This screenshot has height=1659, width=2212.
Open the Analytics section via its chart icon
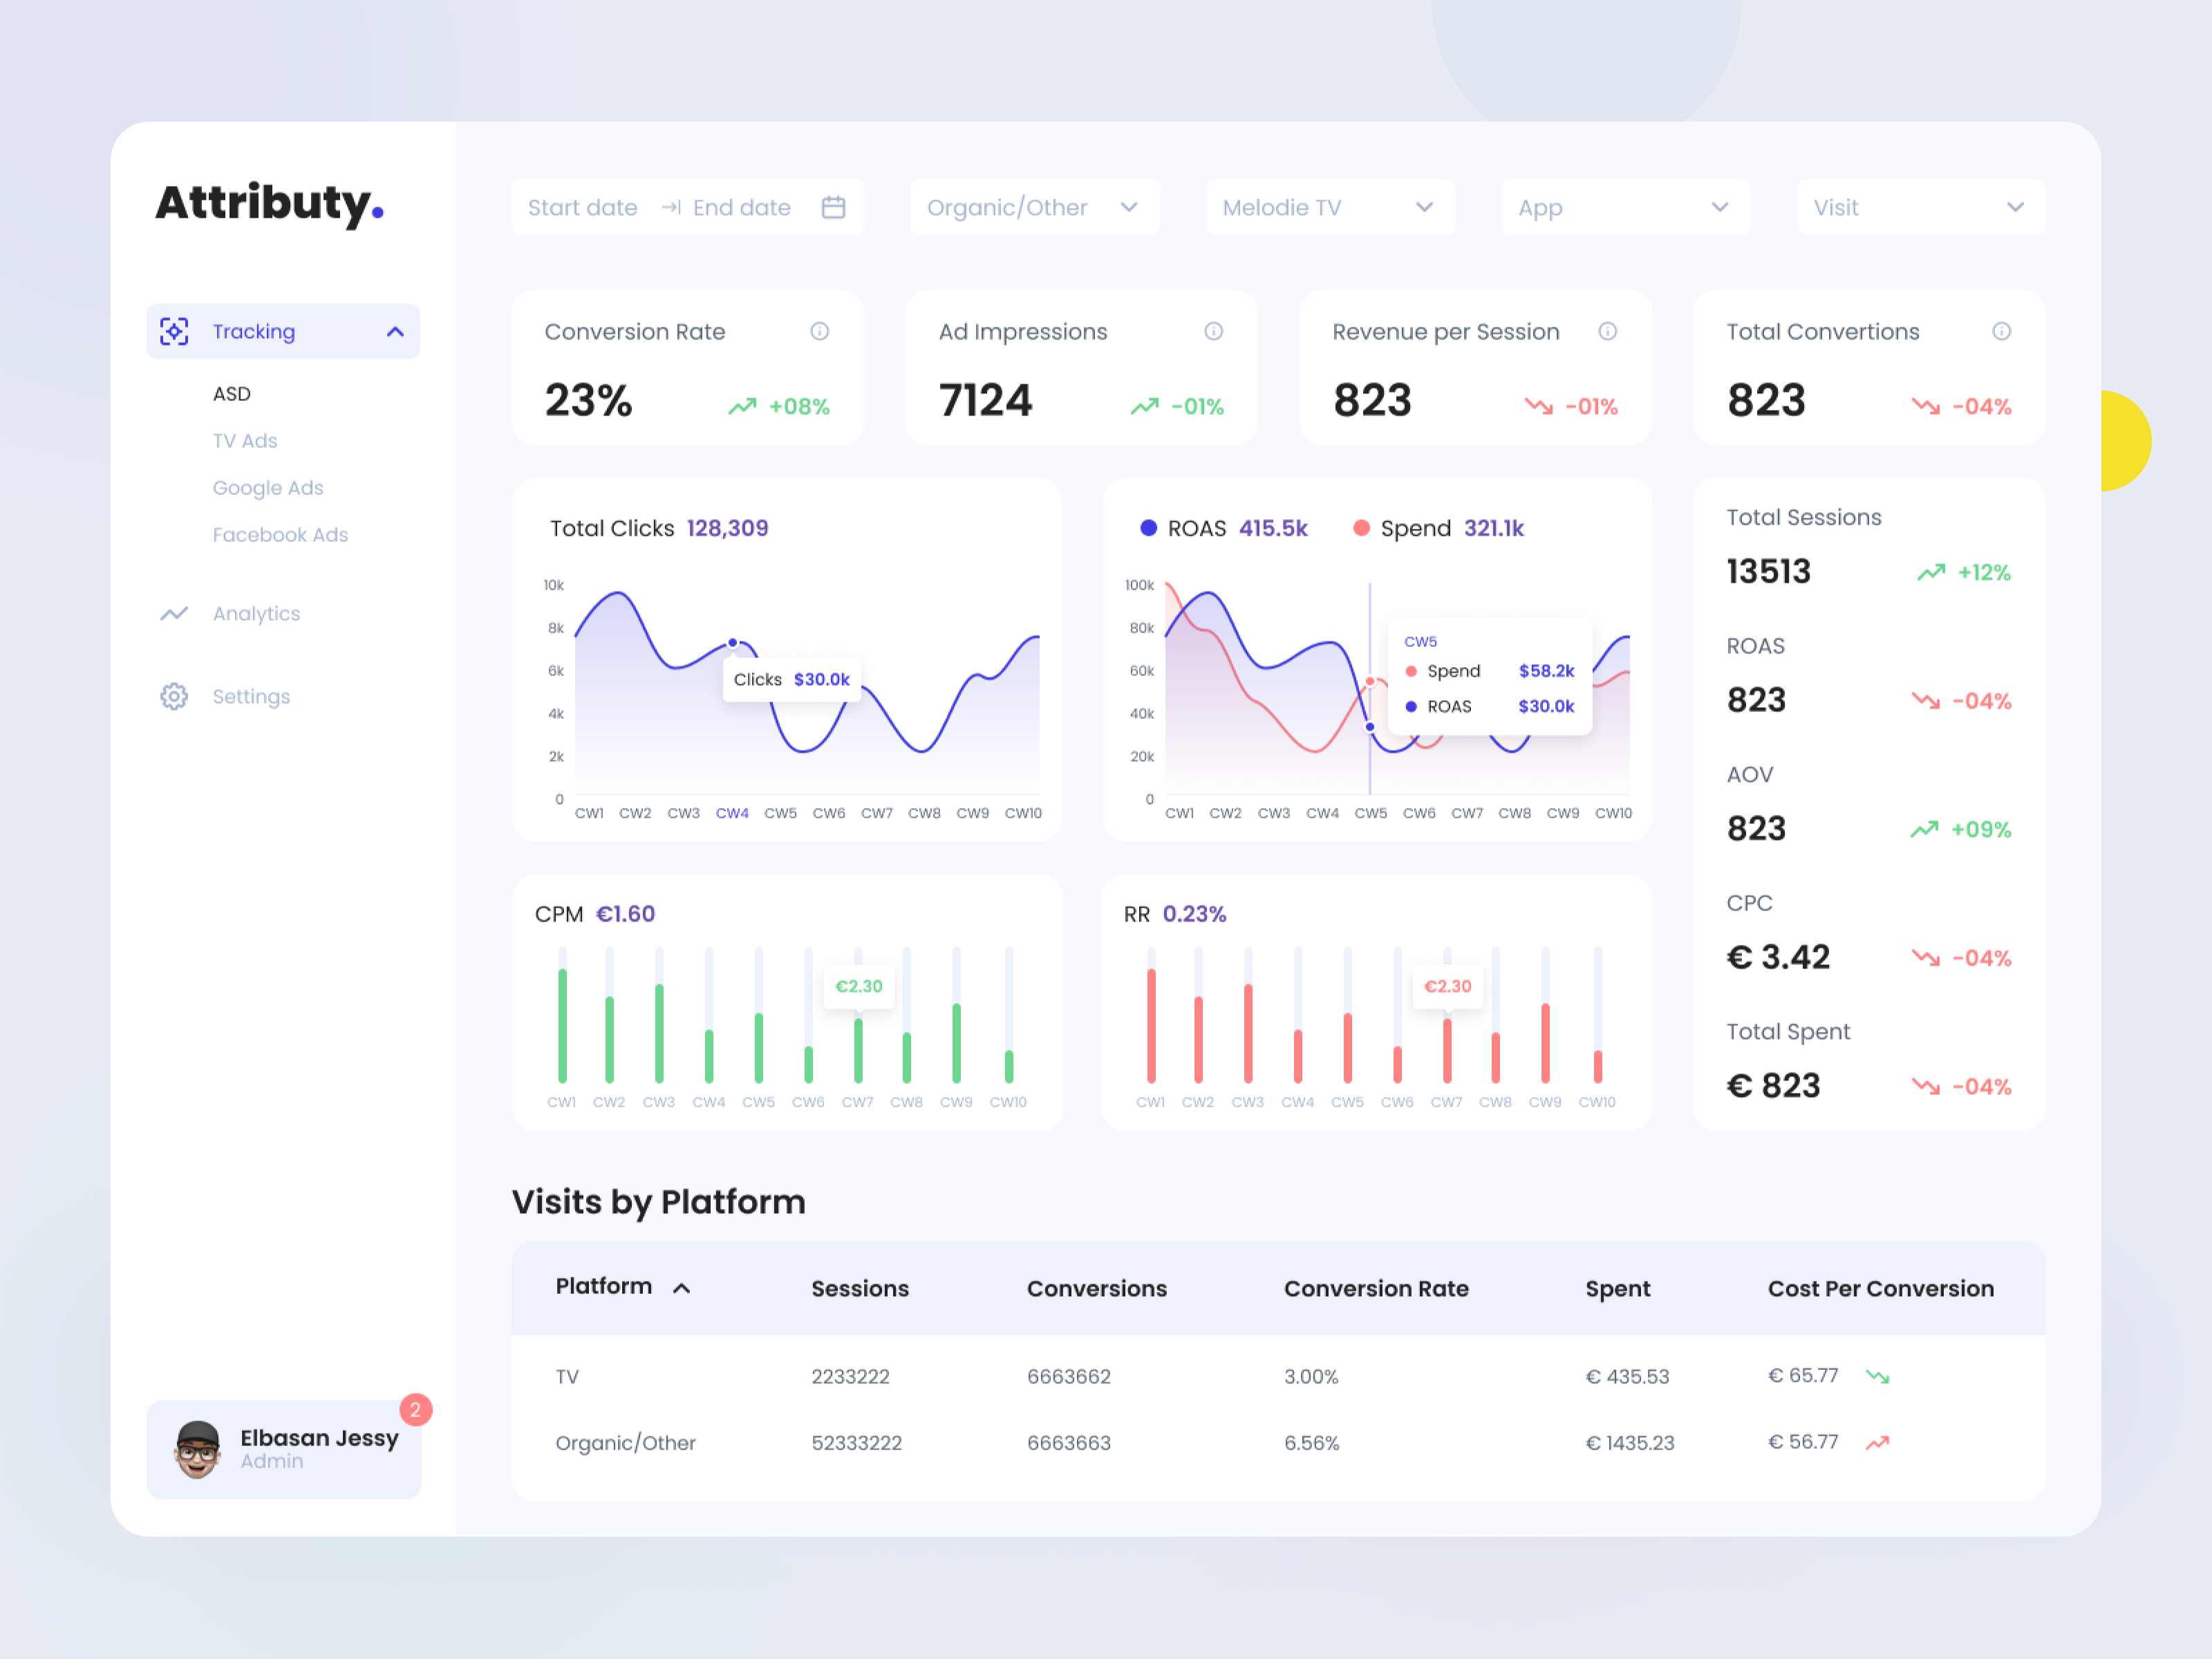(174, 613)
